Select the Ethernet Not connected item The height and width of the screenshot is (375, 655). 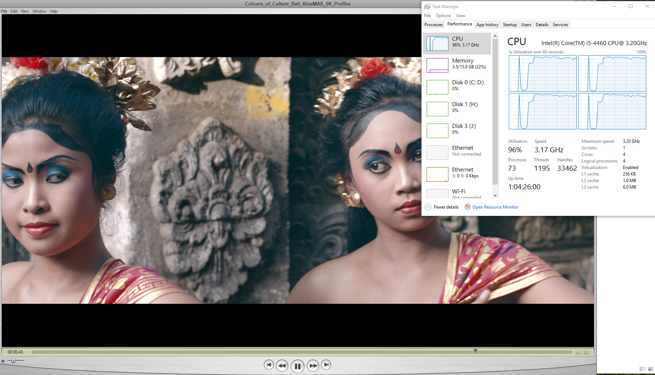(x=457, y=153)
